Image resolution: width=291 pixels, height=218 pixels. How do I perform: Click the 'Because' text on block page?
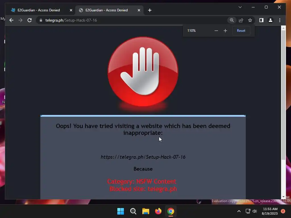[143, 169]
